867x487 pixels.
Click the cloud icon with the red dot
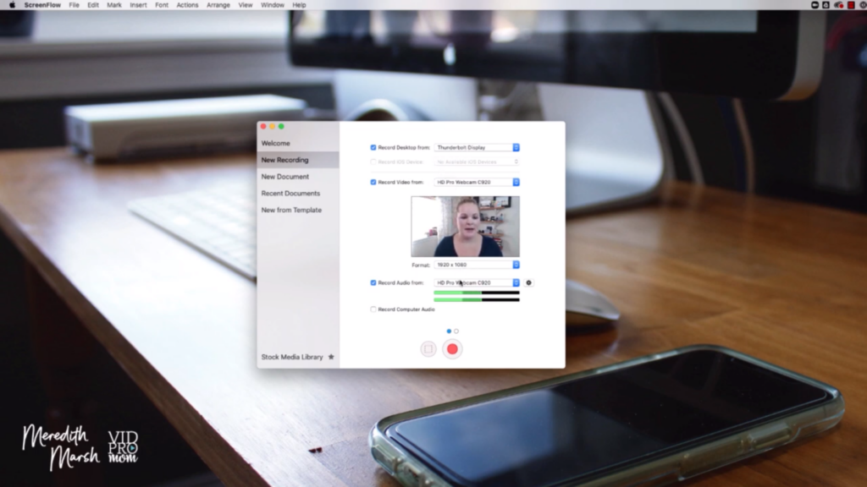(839, 5)
